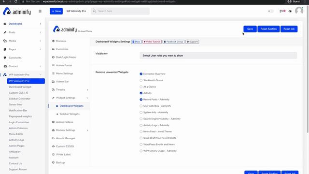Check Site Health Status widget
Viewport: 309px width, 174px height.
tap(141, 80)
